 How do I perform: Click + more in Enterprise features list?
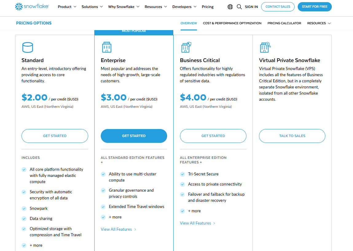115,217
